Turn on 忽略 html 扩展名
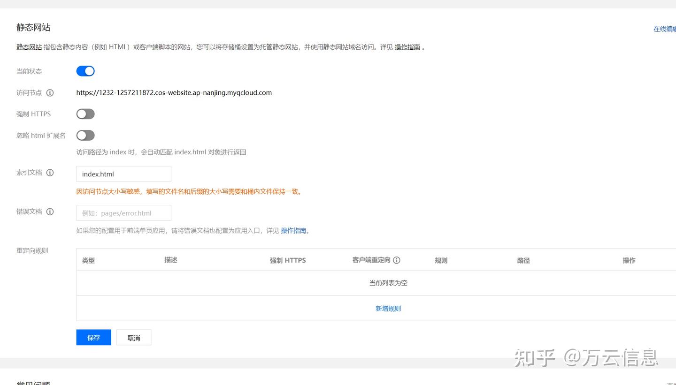676x385 pixels. (x=85, y=135)
